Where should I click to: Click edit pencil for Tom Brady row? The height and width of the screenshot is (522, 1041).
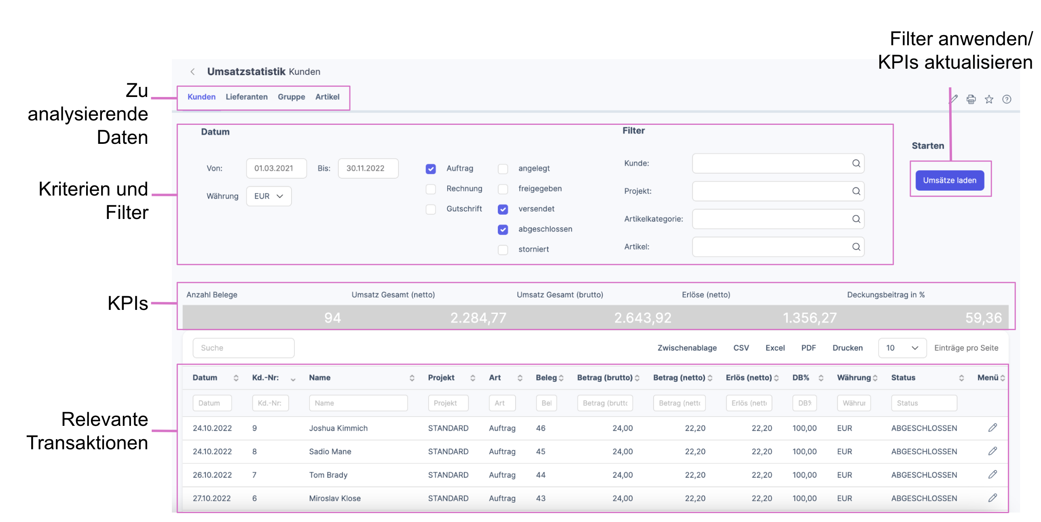(x=992, y=475)
